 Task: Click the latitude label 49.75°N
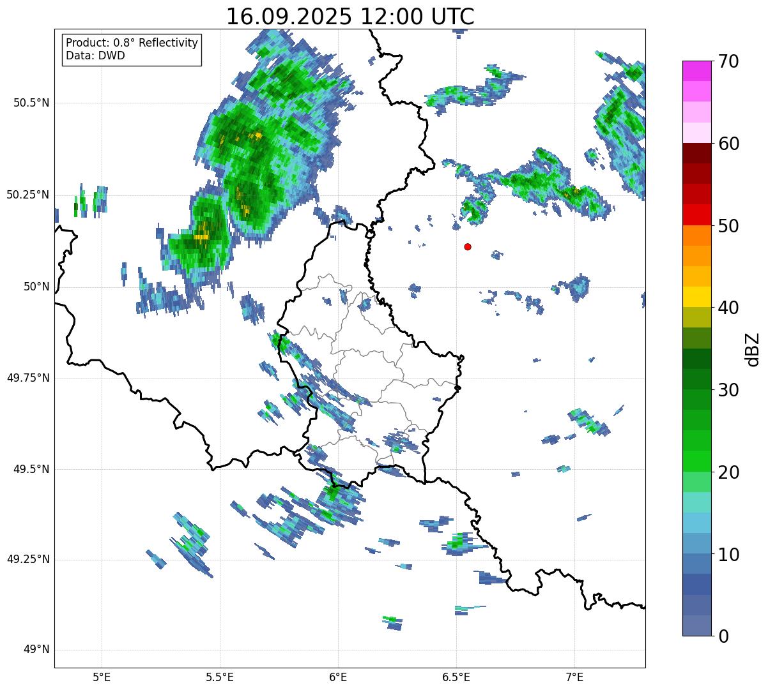coord(28,378)
